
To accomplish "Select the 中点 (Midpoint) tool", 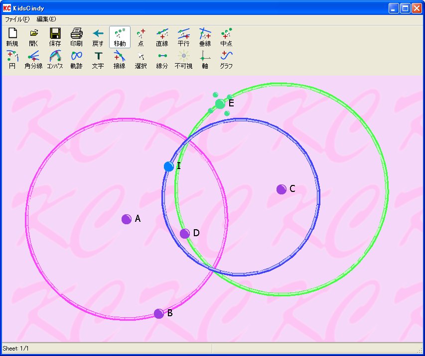I will [227, 37].
